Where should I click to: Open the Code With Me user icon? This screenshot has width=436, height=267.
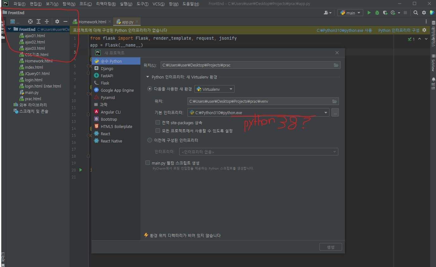(326, 13)
